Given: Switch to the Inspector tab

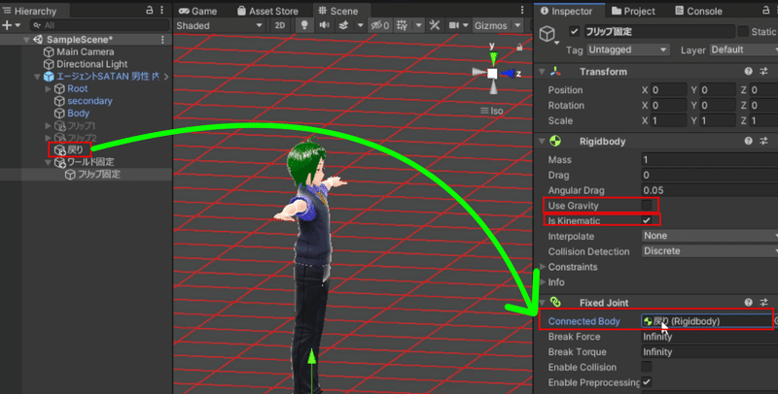Looking at the screenshot, I should click(567, 11).
